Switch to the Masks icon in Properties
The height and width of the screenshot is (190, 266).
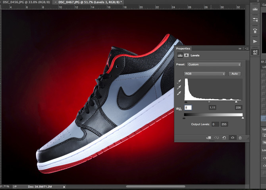(186, 55)
